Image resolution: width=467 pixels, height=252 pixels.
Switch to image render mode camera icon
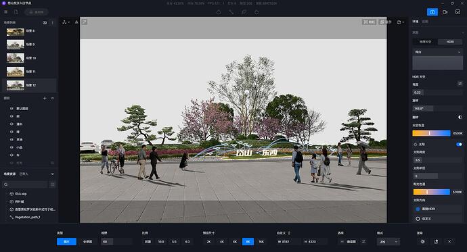pyautogui.click(x=432, y=12)
